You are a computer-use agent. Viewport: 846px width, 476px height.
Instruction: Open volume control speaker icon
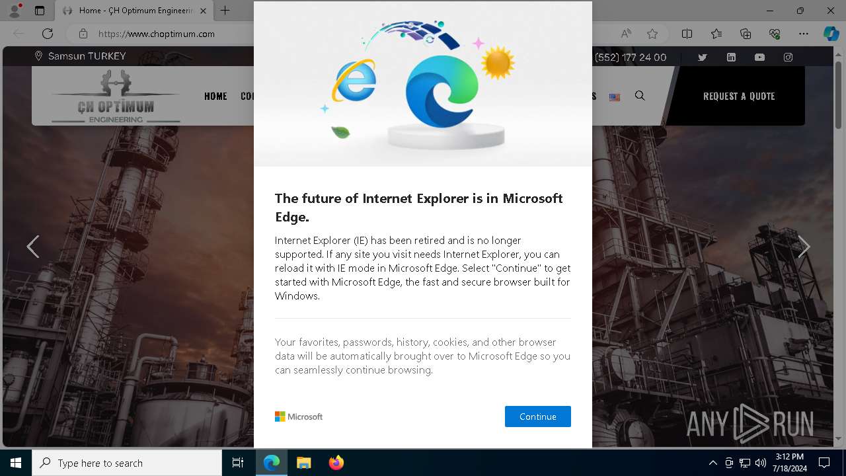pyautogui.click(x=761, y=463)
